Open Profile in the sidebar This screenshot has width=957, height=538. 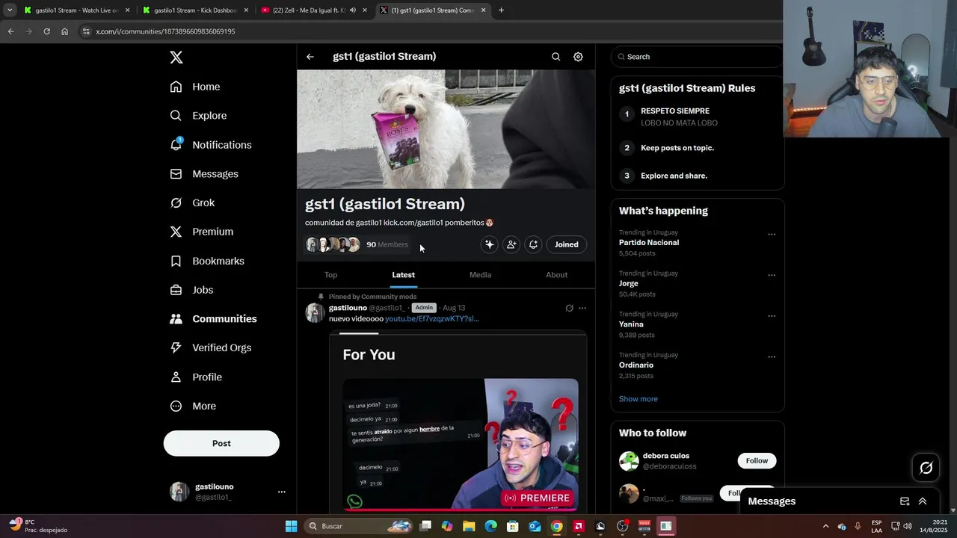tap(196, 377)
